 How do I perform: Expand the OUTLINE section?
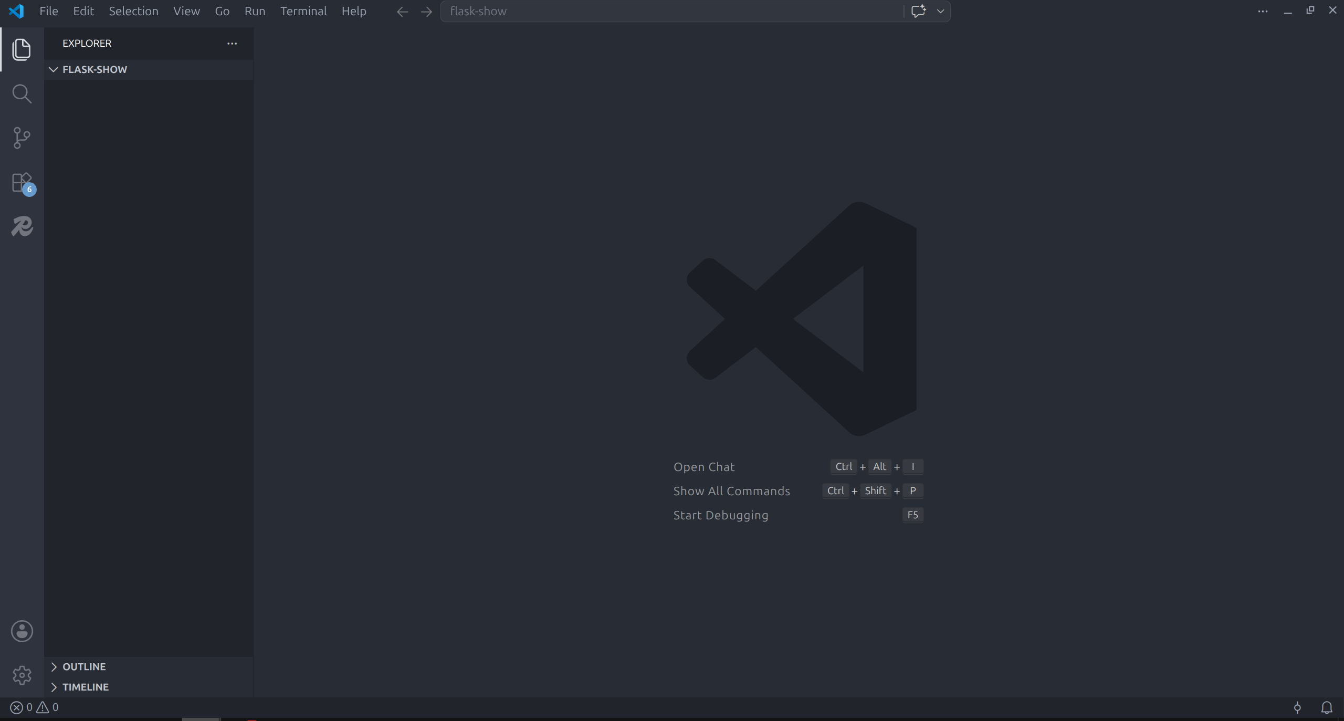(x=149, y=666)
